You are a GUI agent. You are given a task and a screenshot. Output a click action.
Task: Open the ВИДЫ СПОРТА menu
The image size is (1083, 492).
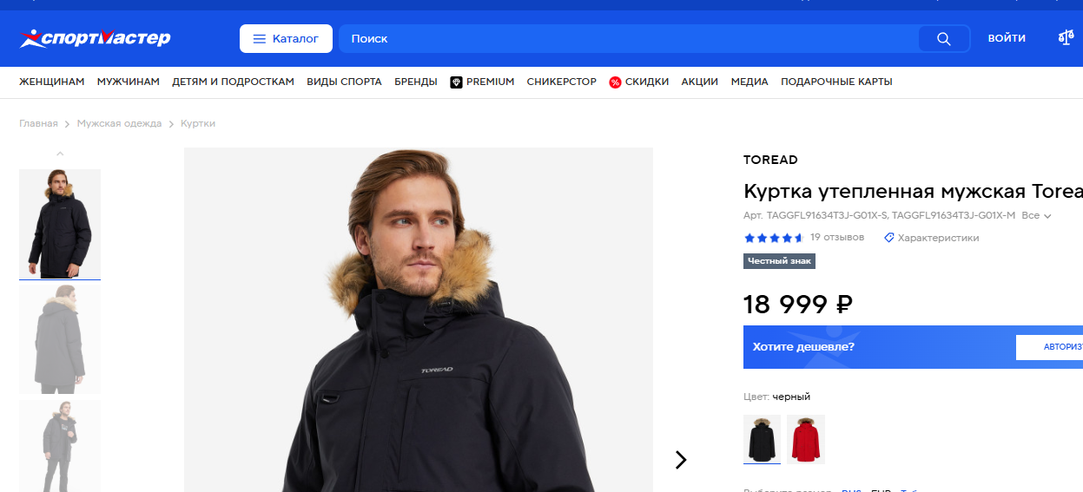point(344,82)
